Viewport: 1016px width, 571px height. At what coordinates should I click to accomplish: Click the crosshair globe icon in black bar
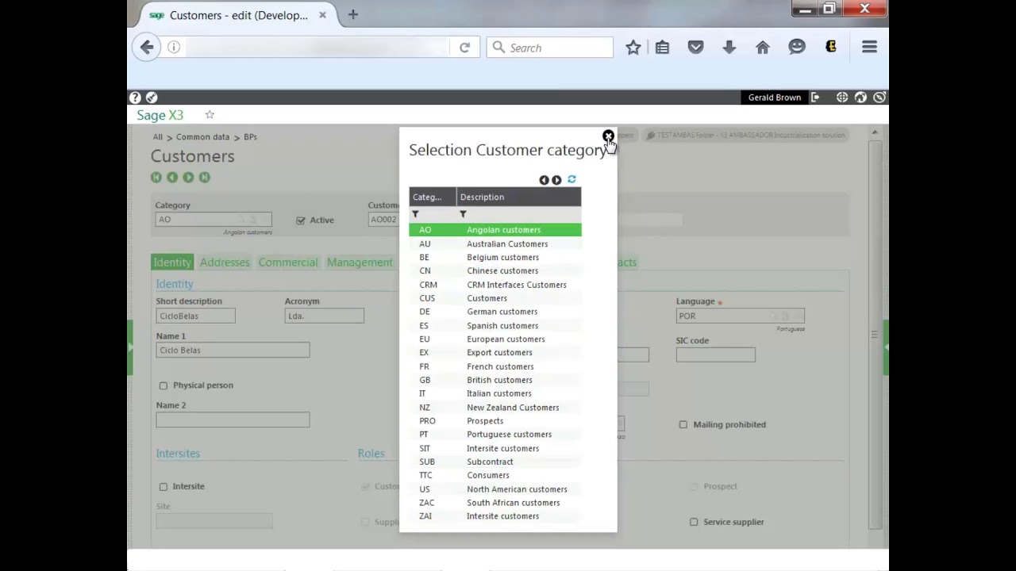(842, 98)
